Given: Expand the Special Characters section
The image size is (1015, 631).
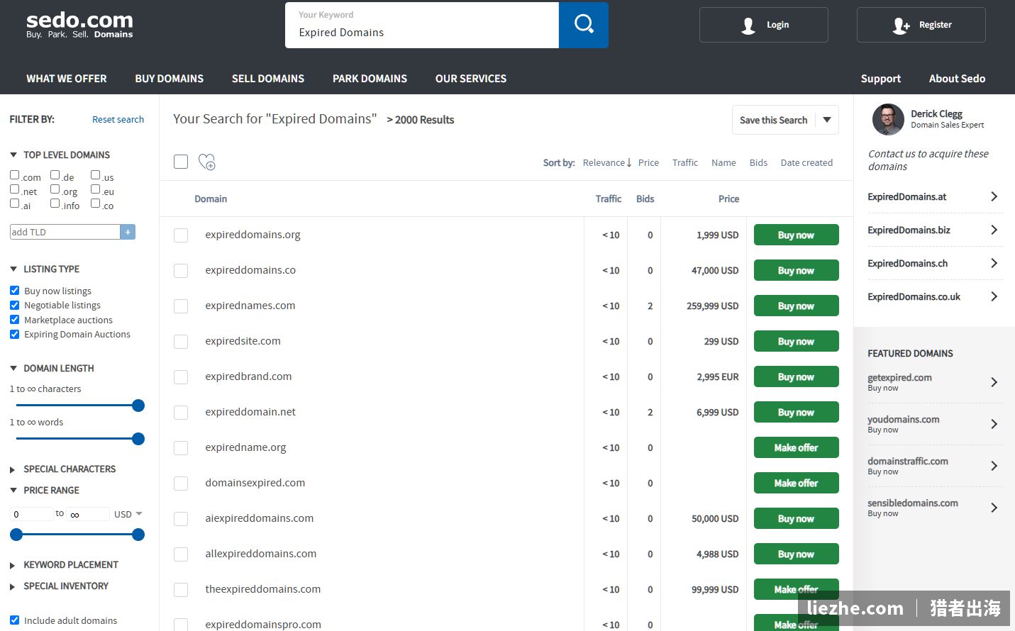Looking at the screenshot, I should point(13,469).
